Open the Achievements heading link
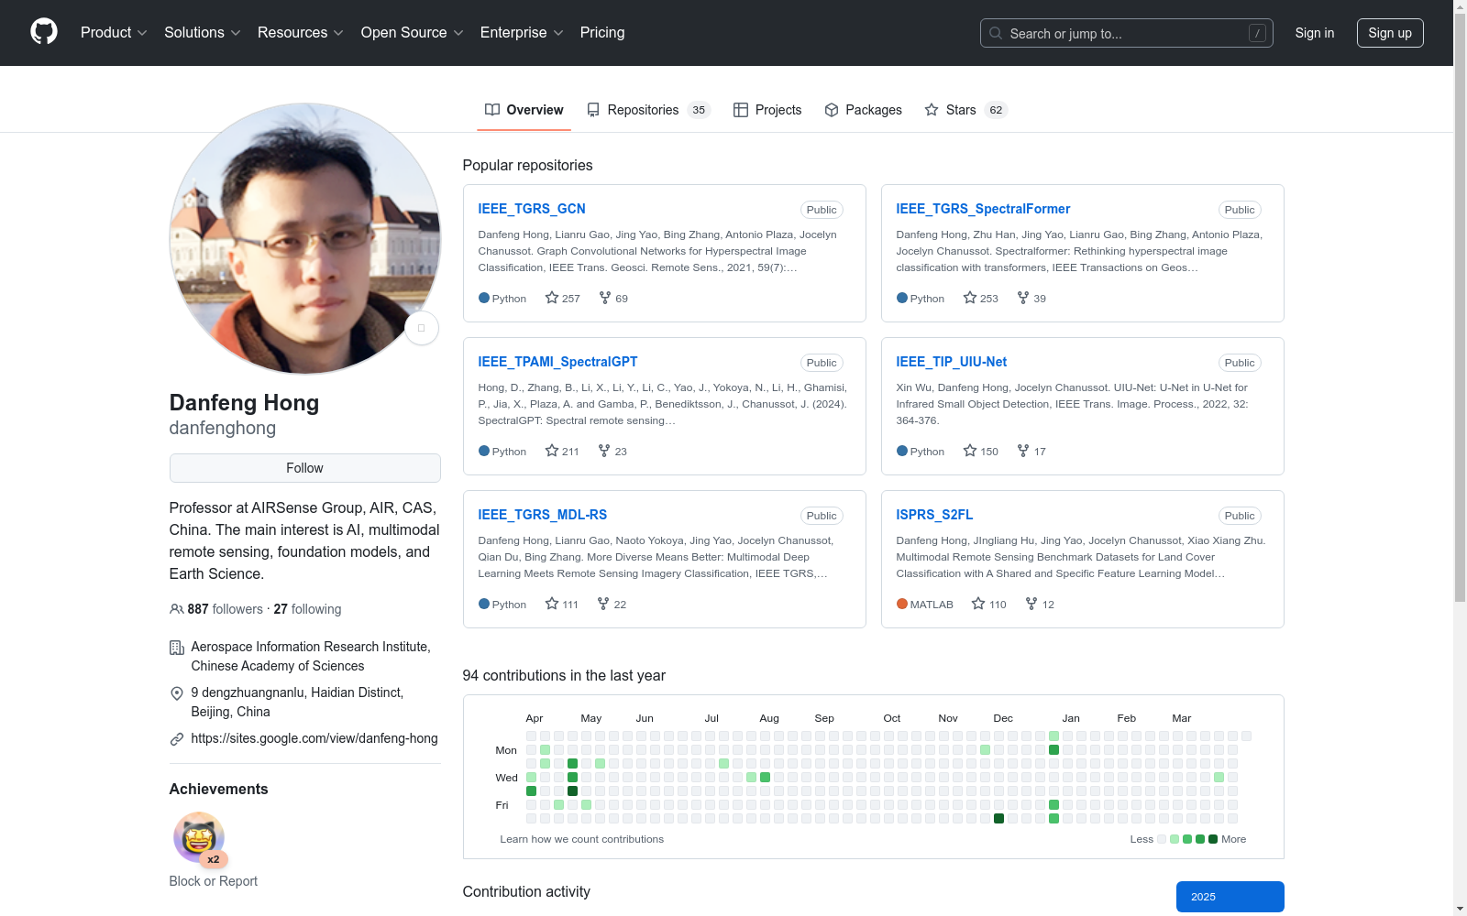The image size is (1467, 916). click(219, 789)
